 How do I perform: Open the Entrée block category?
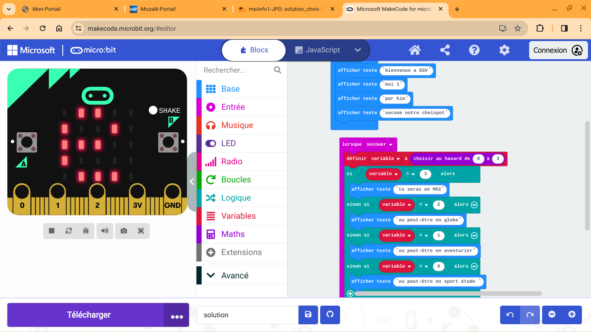242,107
